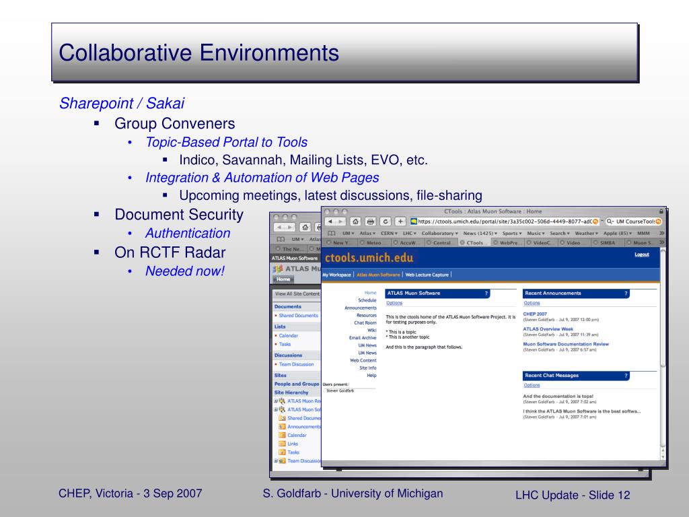
Task: Expand the ATLAS Muon Re tree node
Action: pos(276,401)
